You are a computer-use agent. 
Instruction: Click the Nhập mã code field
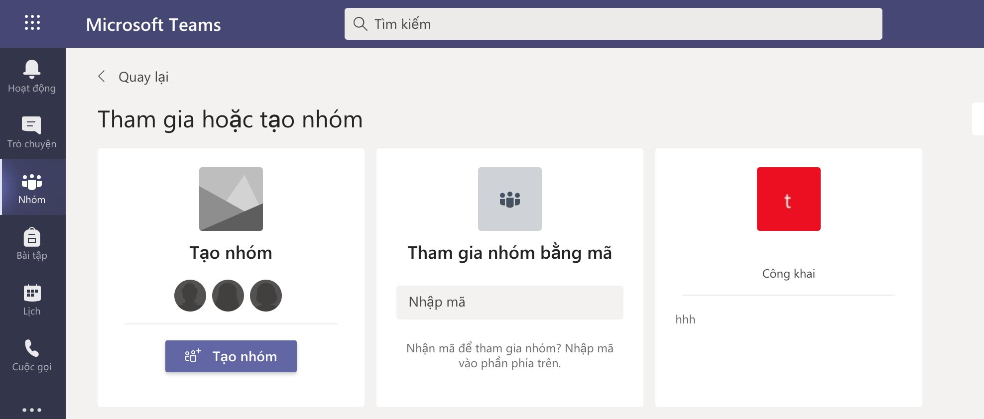point(510,302)
